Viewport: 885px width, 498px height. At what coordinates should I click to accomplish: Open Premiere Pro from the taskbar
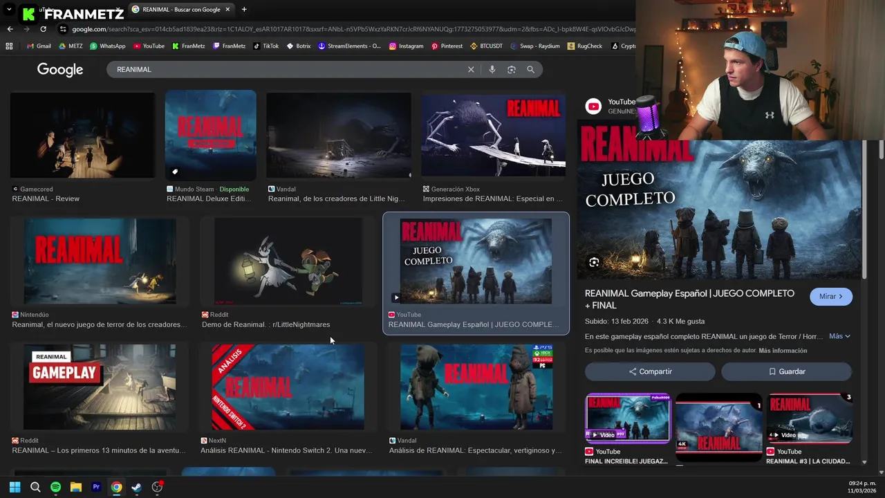(96, 487)
